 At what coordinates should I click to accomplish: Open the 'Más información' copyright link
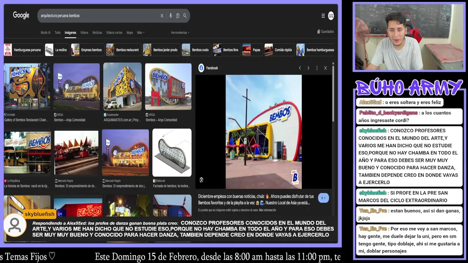click(268, 210)
